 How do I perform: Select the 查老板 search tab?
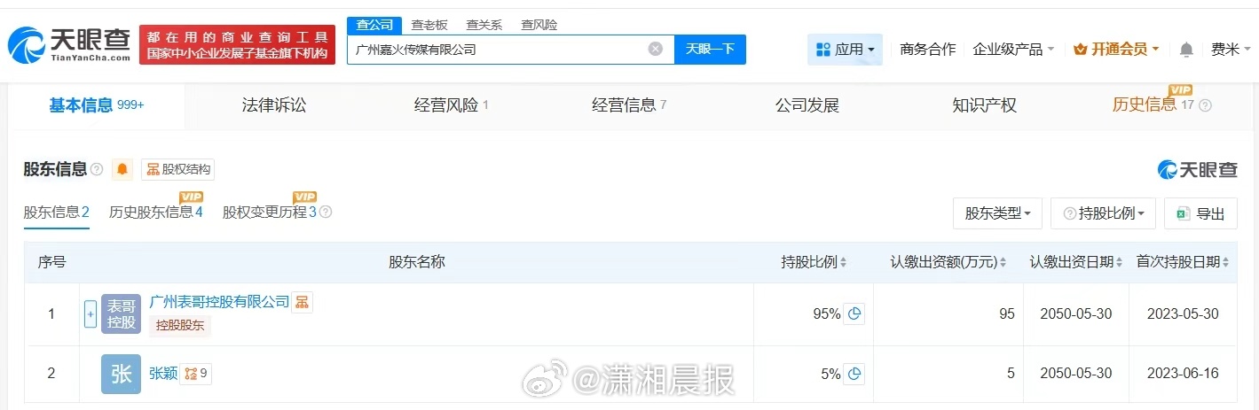(429, 25)
